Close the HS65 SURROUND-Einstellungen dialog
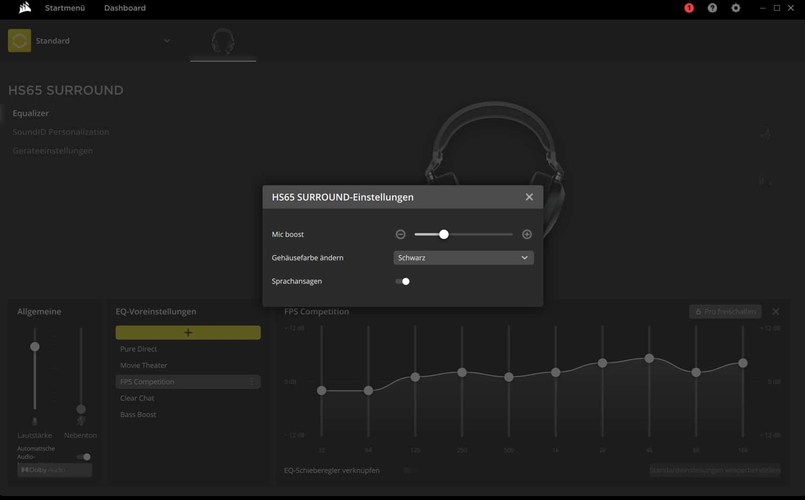 pyautogui.click(x=529, y=197)
